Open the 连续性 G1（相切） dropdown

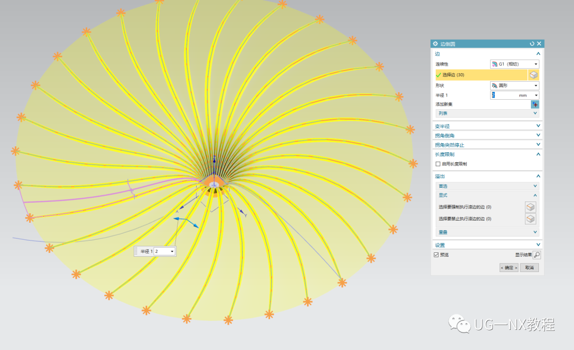click(514, 64)
